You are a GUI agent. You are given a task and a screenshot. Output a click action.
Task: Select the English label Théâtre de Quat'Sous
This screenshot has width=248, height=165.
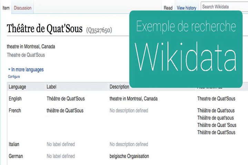[66, 99]
